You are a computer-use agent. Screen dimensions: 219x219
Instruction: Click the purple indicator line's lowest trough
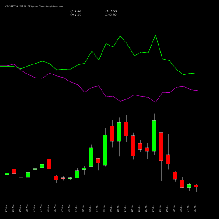155,102
